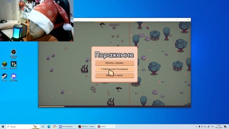Image resolution: width=229 pixels, height=129 pixels.
Task: Switch the input language indicator
Action: (x=213, y=126)
